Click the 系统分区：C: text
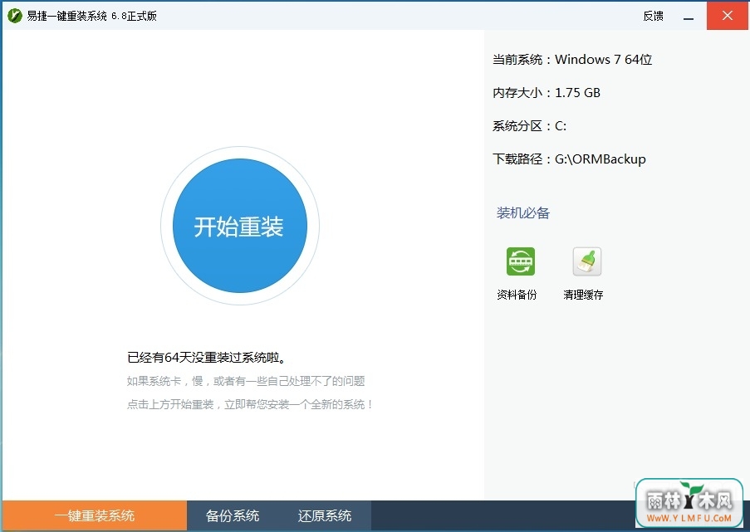The height and width of the screenshot is (532, 750). click(x=530, y=125)
